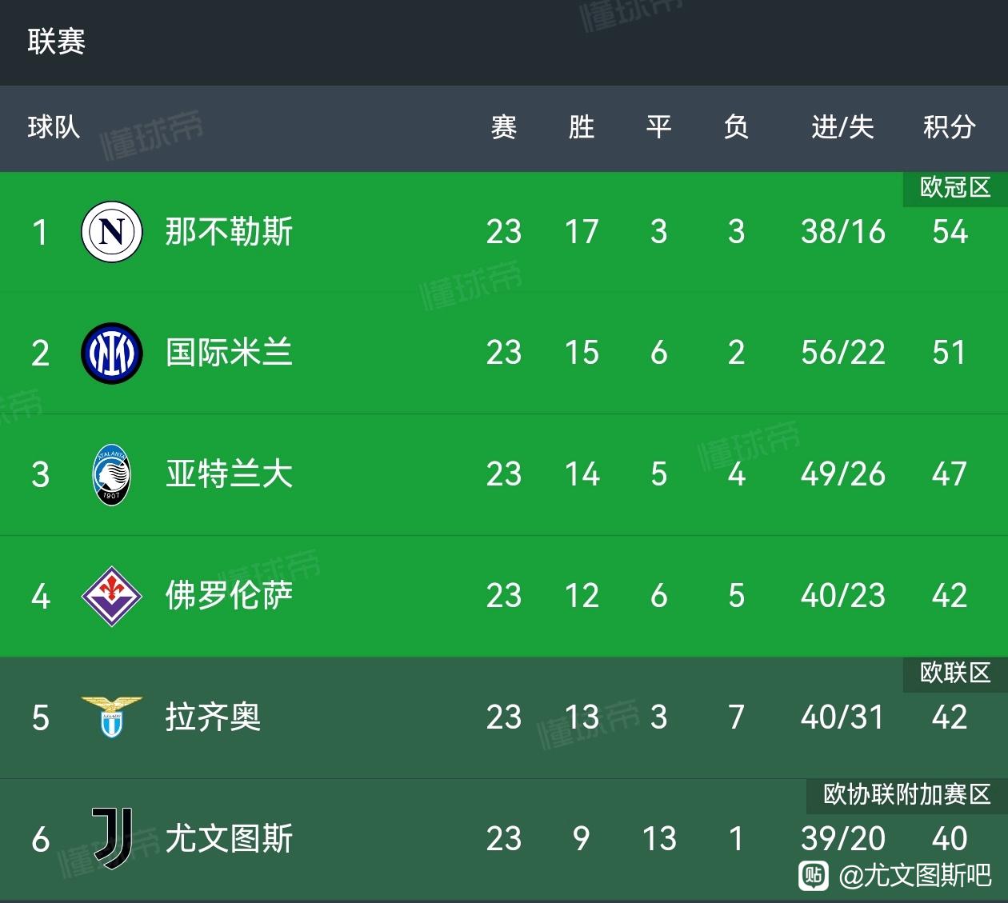Open the 联赛 league tab

click(x=56, y=42)
